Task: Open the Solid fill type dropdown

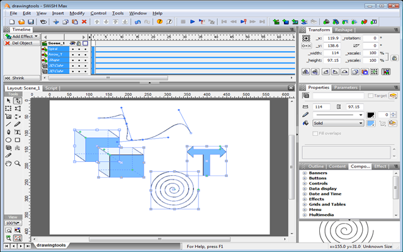Action: [x=338, y=123]
